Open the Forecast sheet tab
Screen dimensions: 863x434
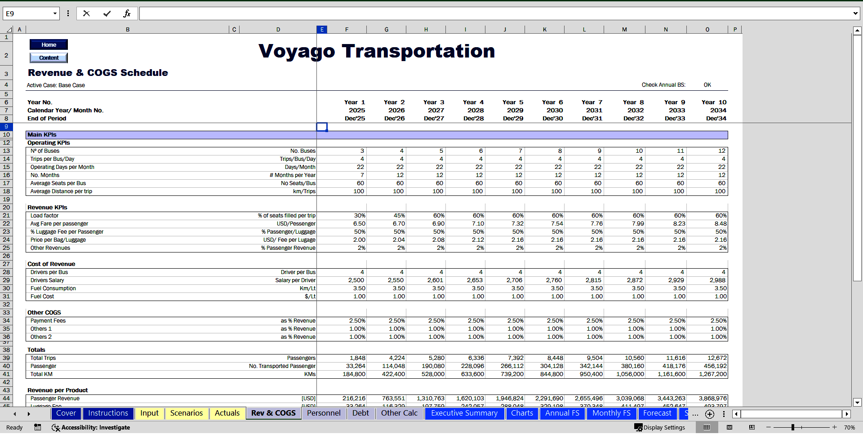pyautogui.click(x=657, y=413)
